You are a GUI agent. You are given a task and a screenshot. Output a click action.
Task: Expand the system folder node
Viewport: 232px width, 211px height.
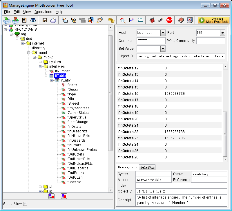[x=40, y=62]
